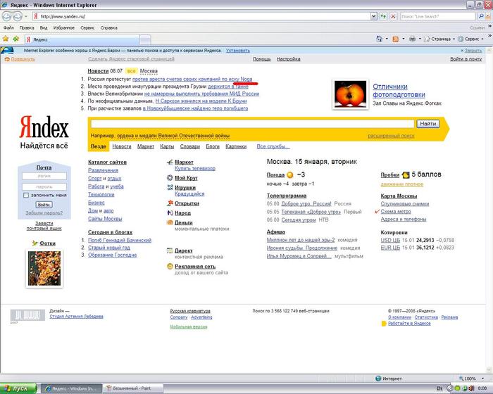Click the Яндекс logo
Image resolution: width=493 pixels, height=394 pixels.
click(44, 127)
